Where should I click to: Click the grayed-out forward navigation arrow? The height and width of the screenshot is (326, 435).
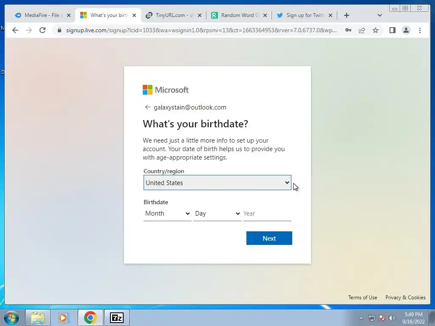tap(29, 30)
